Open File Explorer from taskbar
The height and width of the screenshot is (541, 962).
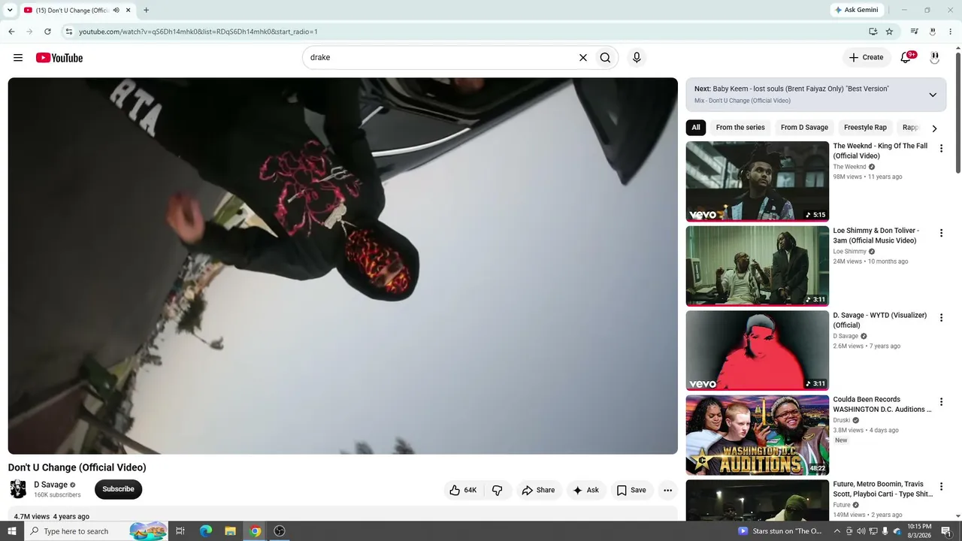pyautogui.click(x=231, y=531)
